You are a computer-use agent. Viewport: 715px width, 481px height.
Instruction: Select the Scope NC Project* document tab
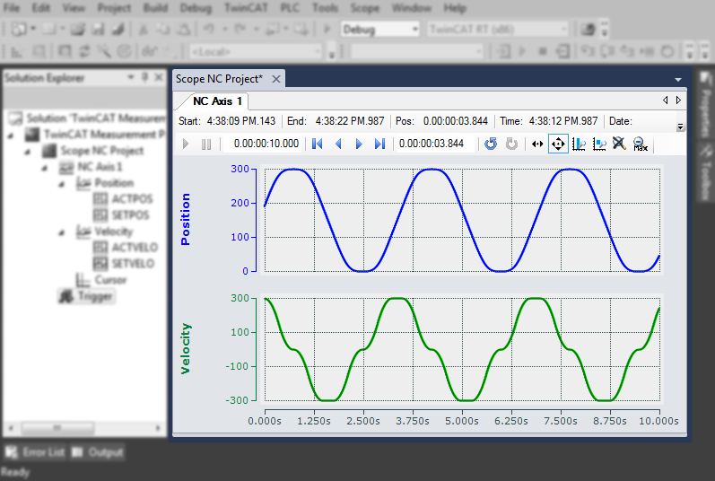coord(219,79)
